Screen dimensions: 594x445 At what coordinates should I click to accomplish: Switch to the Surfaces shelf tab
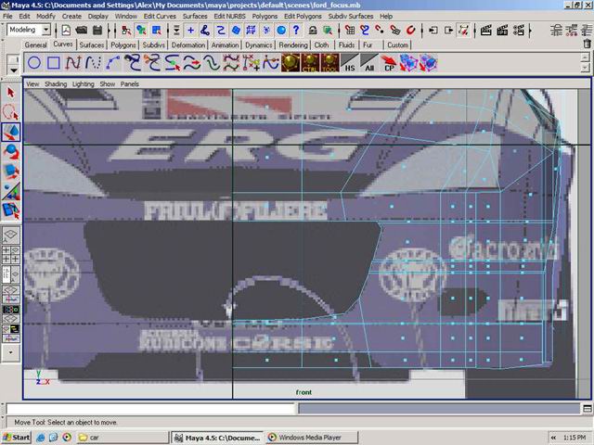point(92,44)
